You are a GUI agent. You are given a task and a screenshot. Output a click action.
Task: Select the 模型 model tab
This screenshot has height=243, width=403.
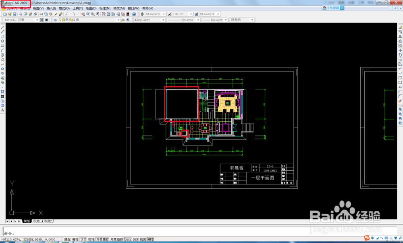click(27, 221)
